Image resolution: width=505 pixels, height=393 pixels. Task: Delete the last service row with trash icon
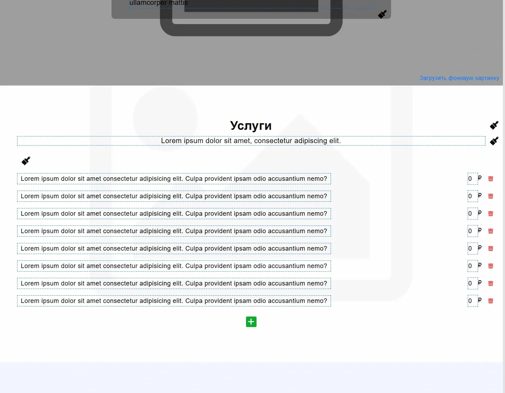click(x=490, y=301)
